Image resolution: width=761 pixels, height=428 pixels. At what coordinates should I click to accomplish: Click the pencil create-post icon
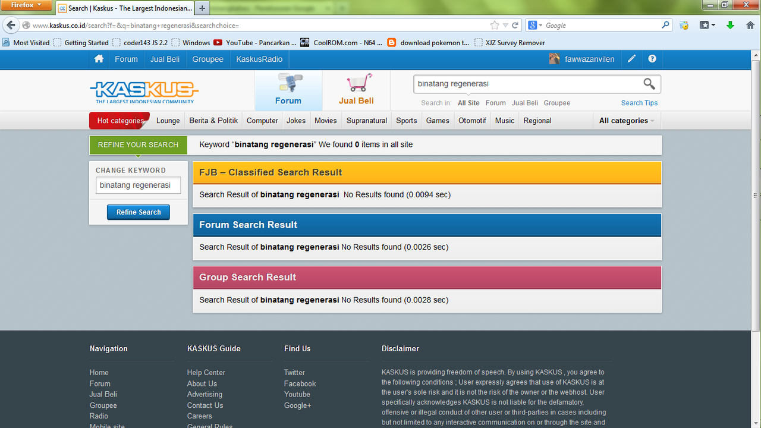coord(631,59)
